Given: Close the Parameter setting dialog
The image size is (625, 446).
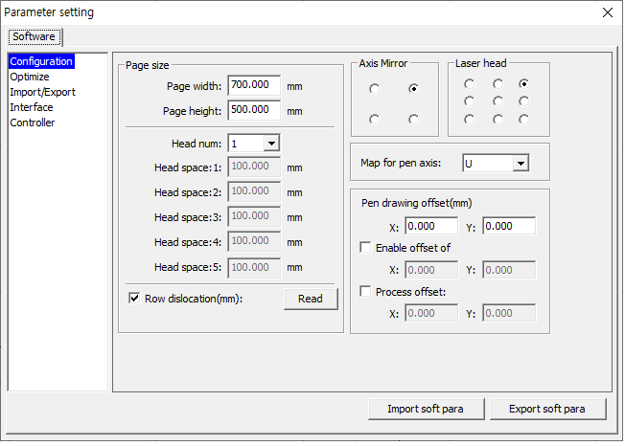Looking at the screenshot, I should click(608, 12).
